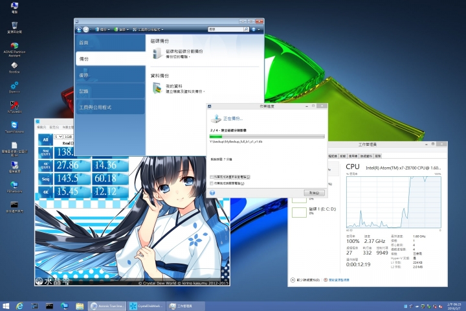Screen dimensions: 466x311
Task: Click the my data folder backup icon
Action: click(157, 88)
